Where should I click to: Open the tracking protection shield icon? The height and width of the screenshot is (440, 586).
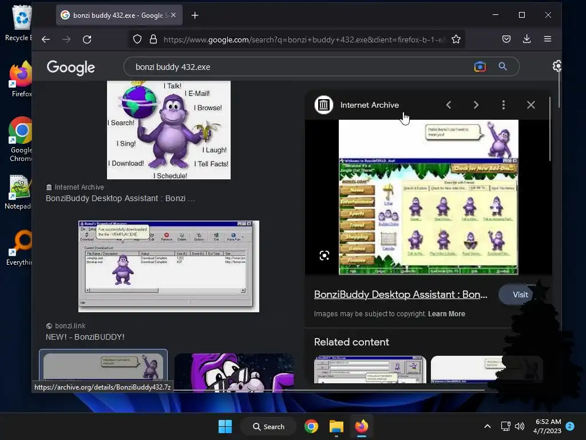coord(137,40)
